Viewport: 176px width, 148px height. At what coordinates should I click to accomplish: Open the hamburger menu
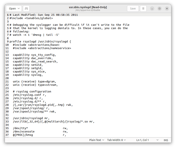click(143, 9)
